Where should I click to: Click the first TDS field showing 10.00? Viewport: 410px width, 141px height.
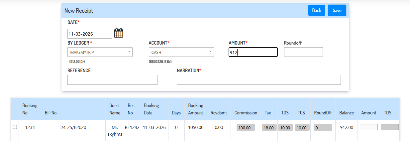pos(285,128)
